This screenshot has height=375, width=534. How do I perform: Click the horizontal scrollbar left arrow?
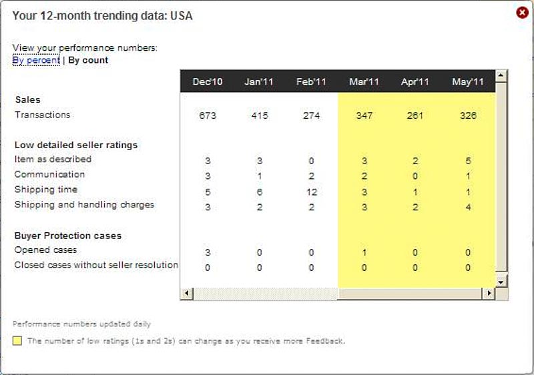(187, 294)
